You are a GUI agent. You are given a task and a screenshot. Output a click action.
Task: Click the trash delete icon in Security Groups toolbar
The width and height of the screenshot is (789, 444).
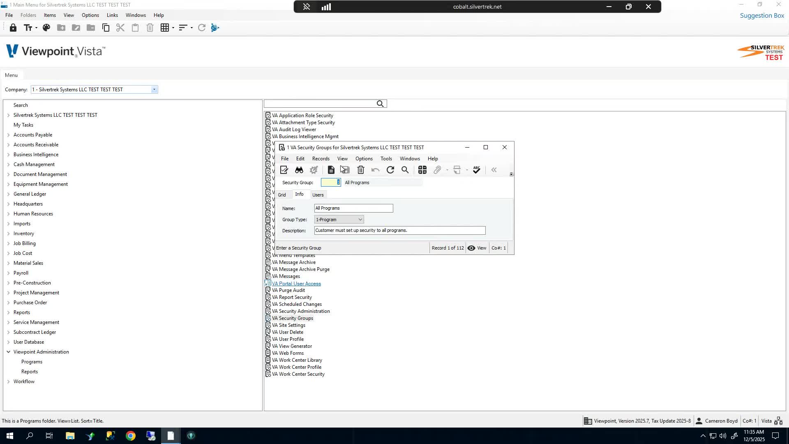pos(361,170)
